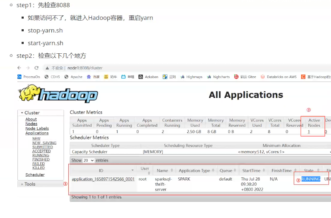Click the start-yarn.sh bullet text
This screenshot has width=331, height=218.
(45, 43)
